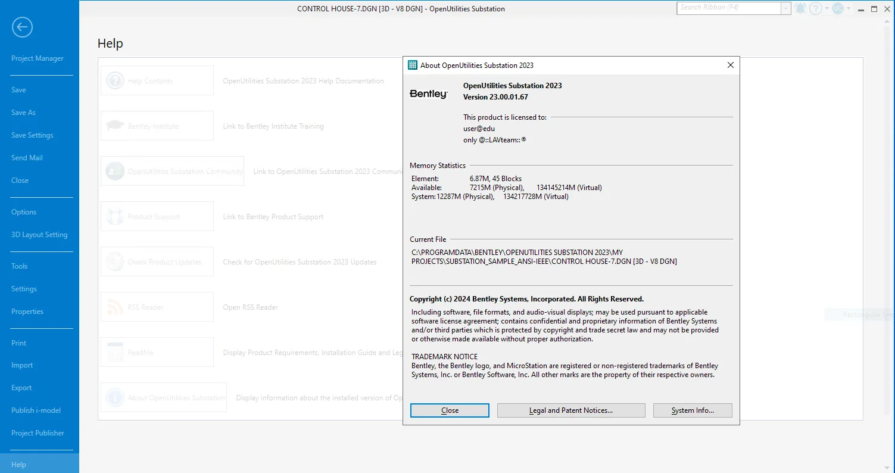Click the About dialog's title bar app icon

point(412,65)
